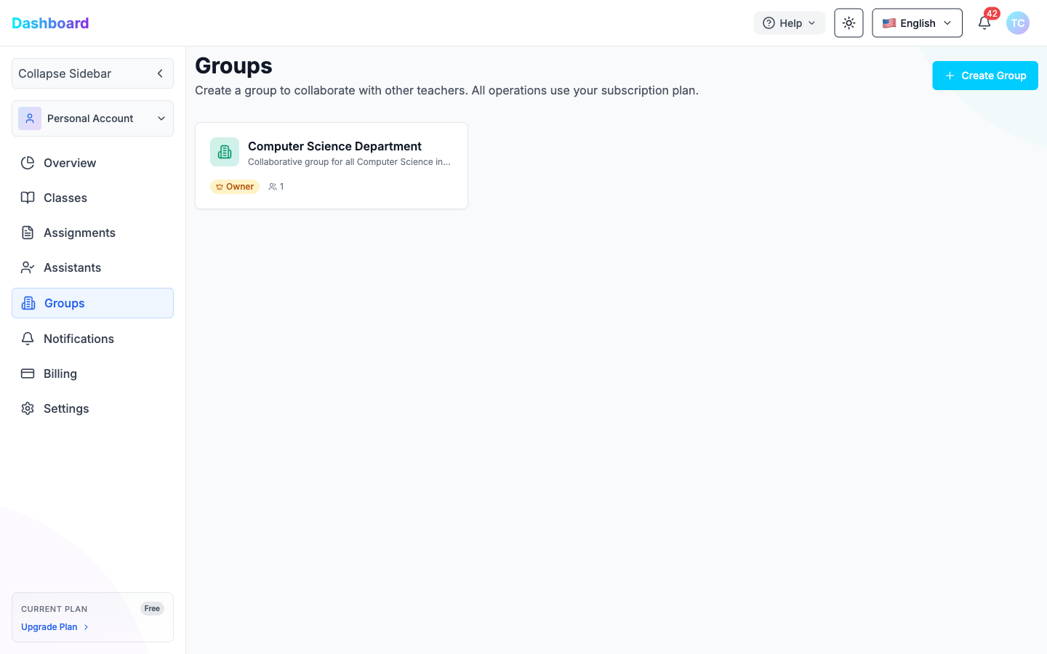Click the Upgrade Plan link

48,626
